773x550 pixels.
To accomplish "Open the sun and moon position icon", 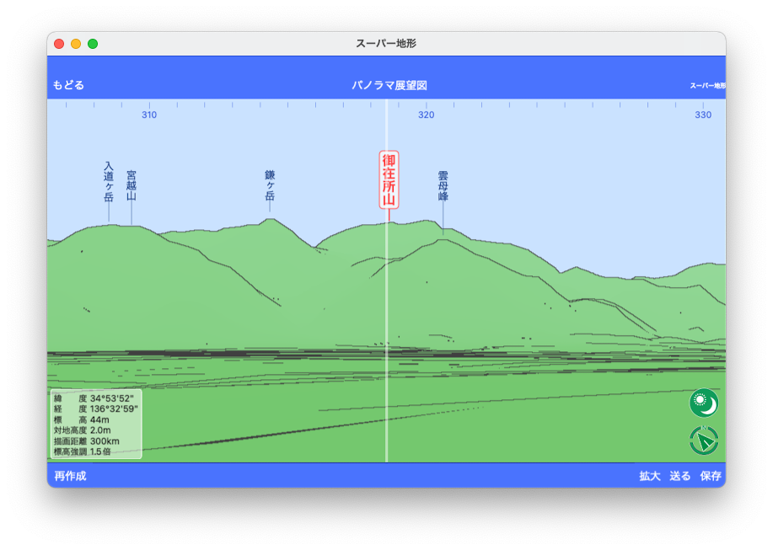I will click(704, 403).
